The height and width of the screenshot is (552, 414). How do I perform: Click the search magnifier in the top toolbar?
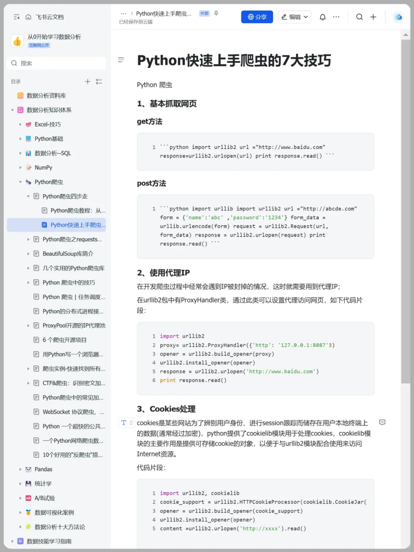(359, 17)
